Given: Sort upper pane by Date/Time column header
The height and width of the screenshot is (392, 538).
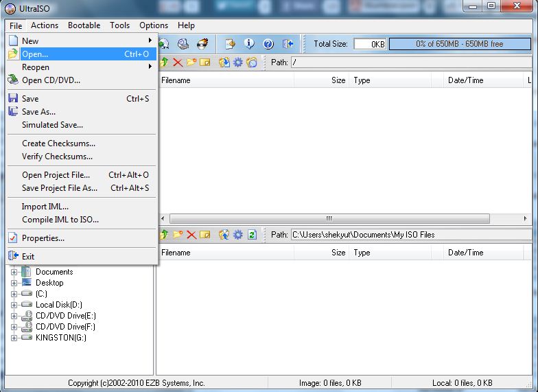Looking at the screenshot, I should click(x=483, y=80).
